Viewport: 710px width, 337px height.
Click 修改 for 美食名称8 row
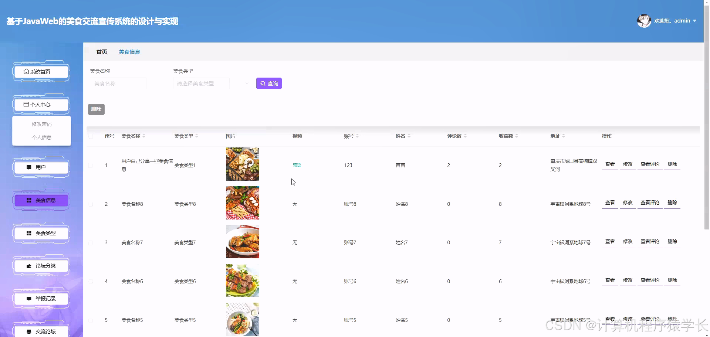tap(628, 202)
